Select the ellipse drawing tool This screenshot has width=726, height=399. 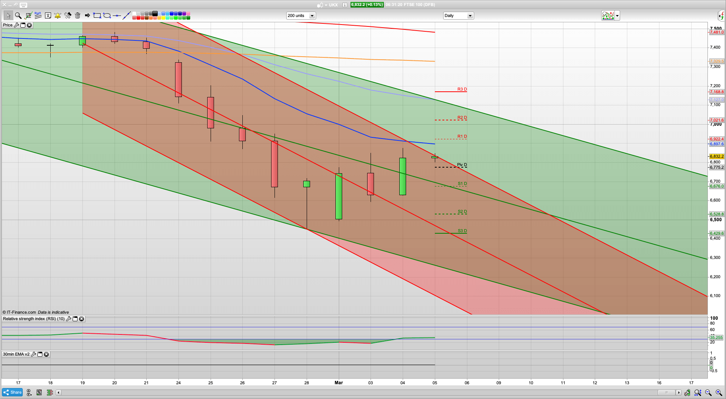(107, 15)
